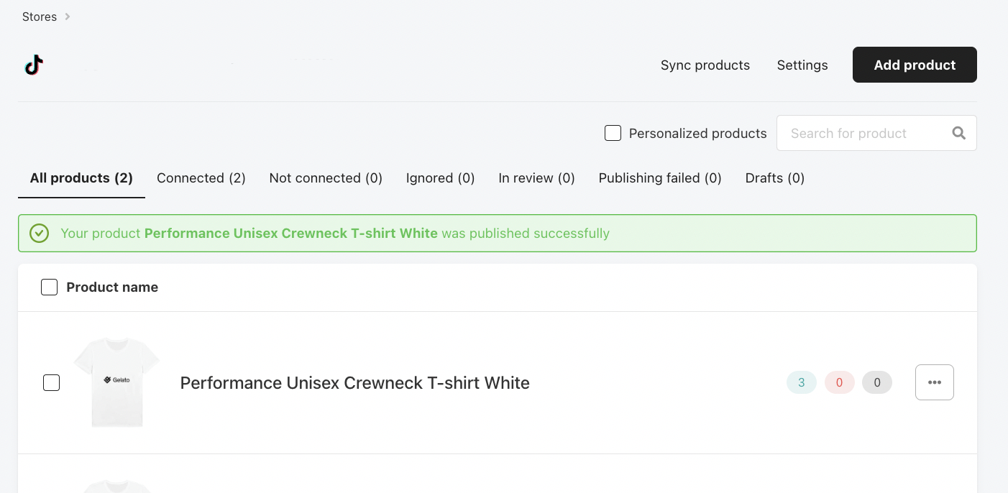Check the select-all Product name checkbox
The image size is (1008, 493).
click(x=50, y=287)
